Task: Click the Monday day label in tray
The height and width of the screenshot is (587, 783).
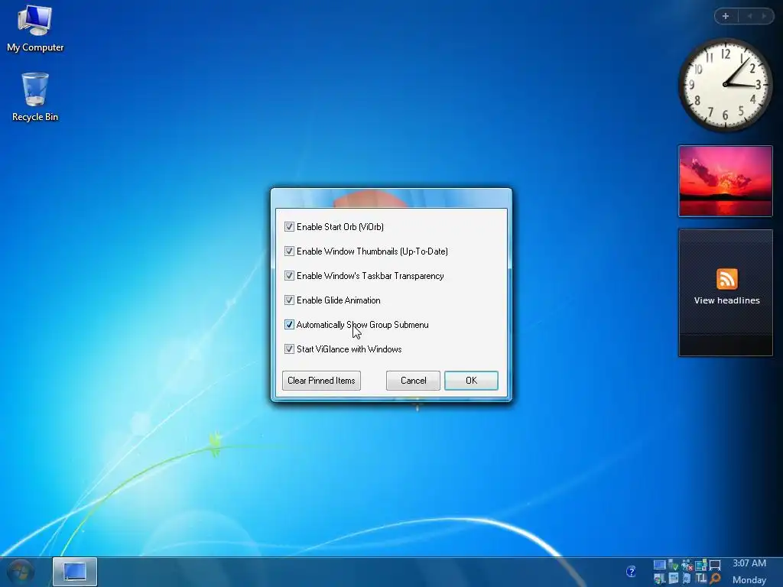Action: (749, 580)
